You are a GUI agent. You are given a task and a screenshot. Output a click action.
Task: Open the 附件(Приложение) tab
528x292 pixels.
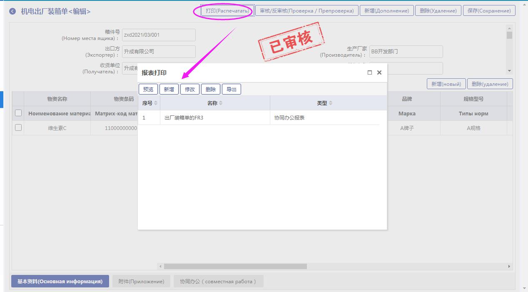[141, 281]
